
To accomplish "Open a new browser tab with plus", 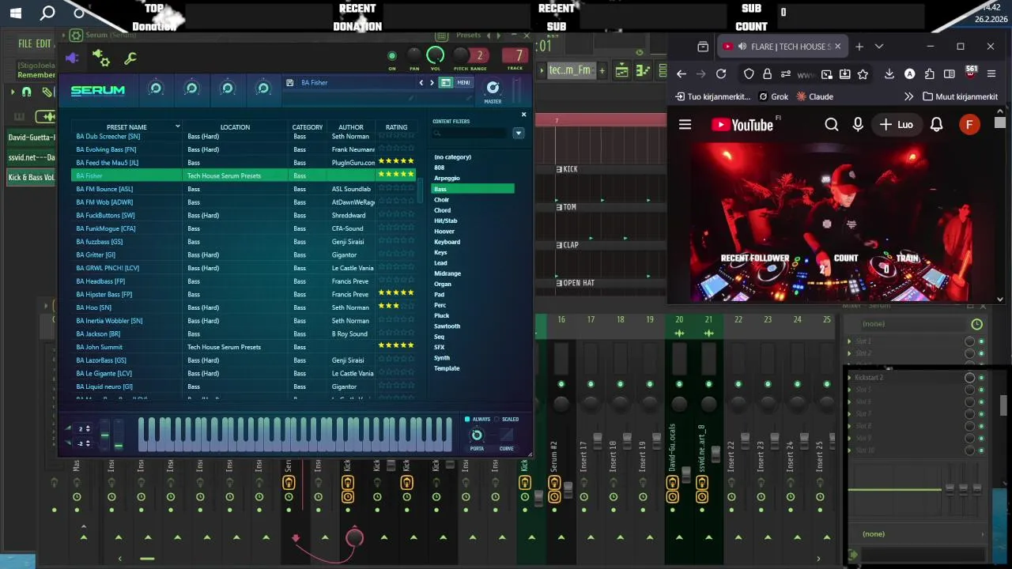I will 859,47.
